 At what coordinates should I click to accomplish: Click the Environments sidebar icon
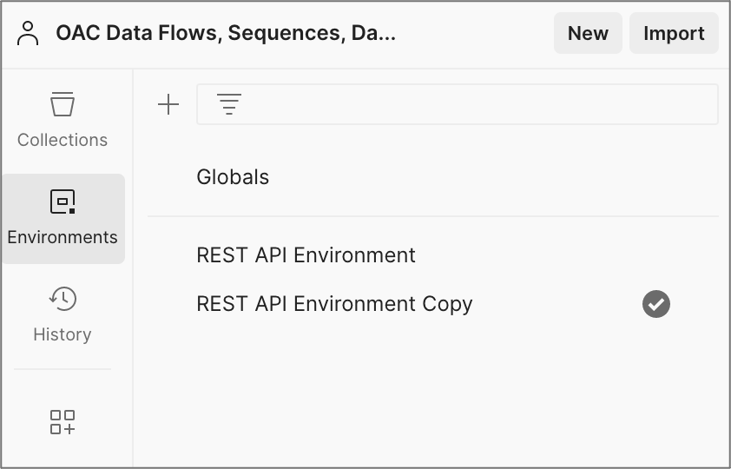tap(63, 201)
